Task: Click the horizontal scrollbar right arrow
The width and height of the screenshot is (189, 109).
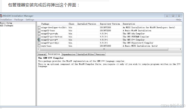Action: [x=180, y=49]
